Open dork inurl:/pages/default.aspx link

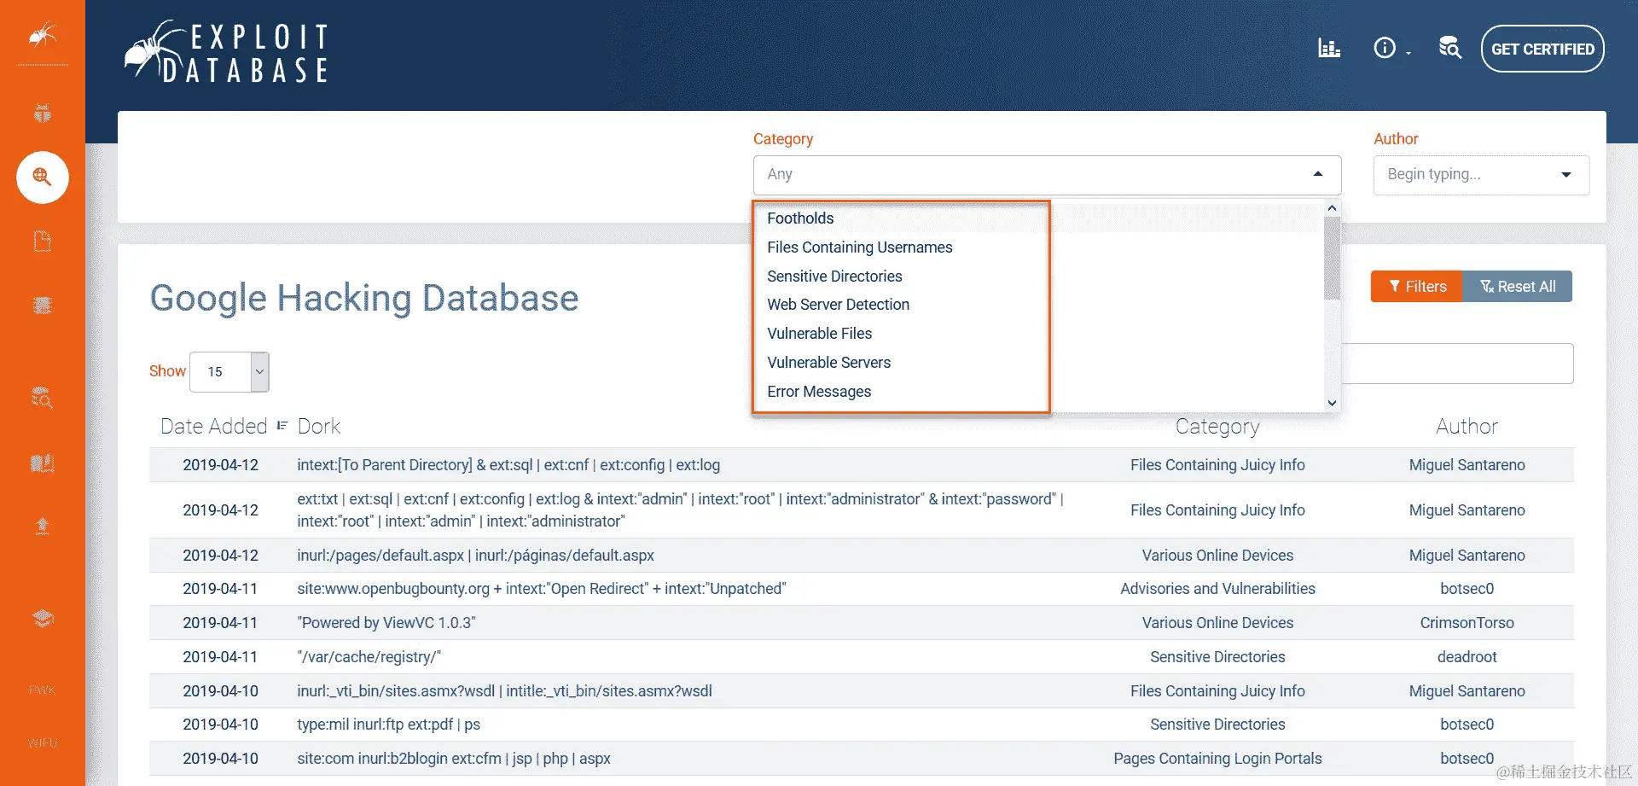click(x=475, y=556)
